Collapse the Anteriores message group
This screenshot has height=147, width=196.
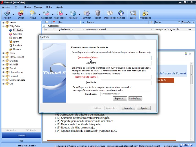tap(44, 26)
